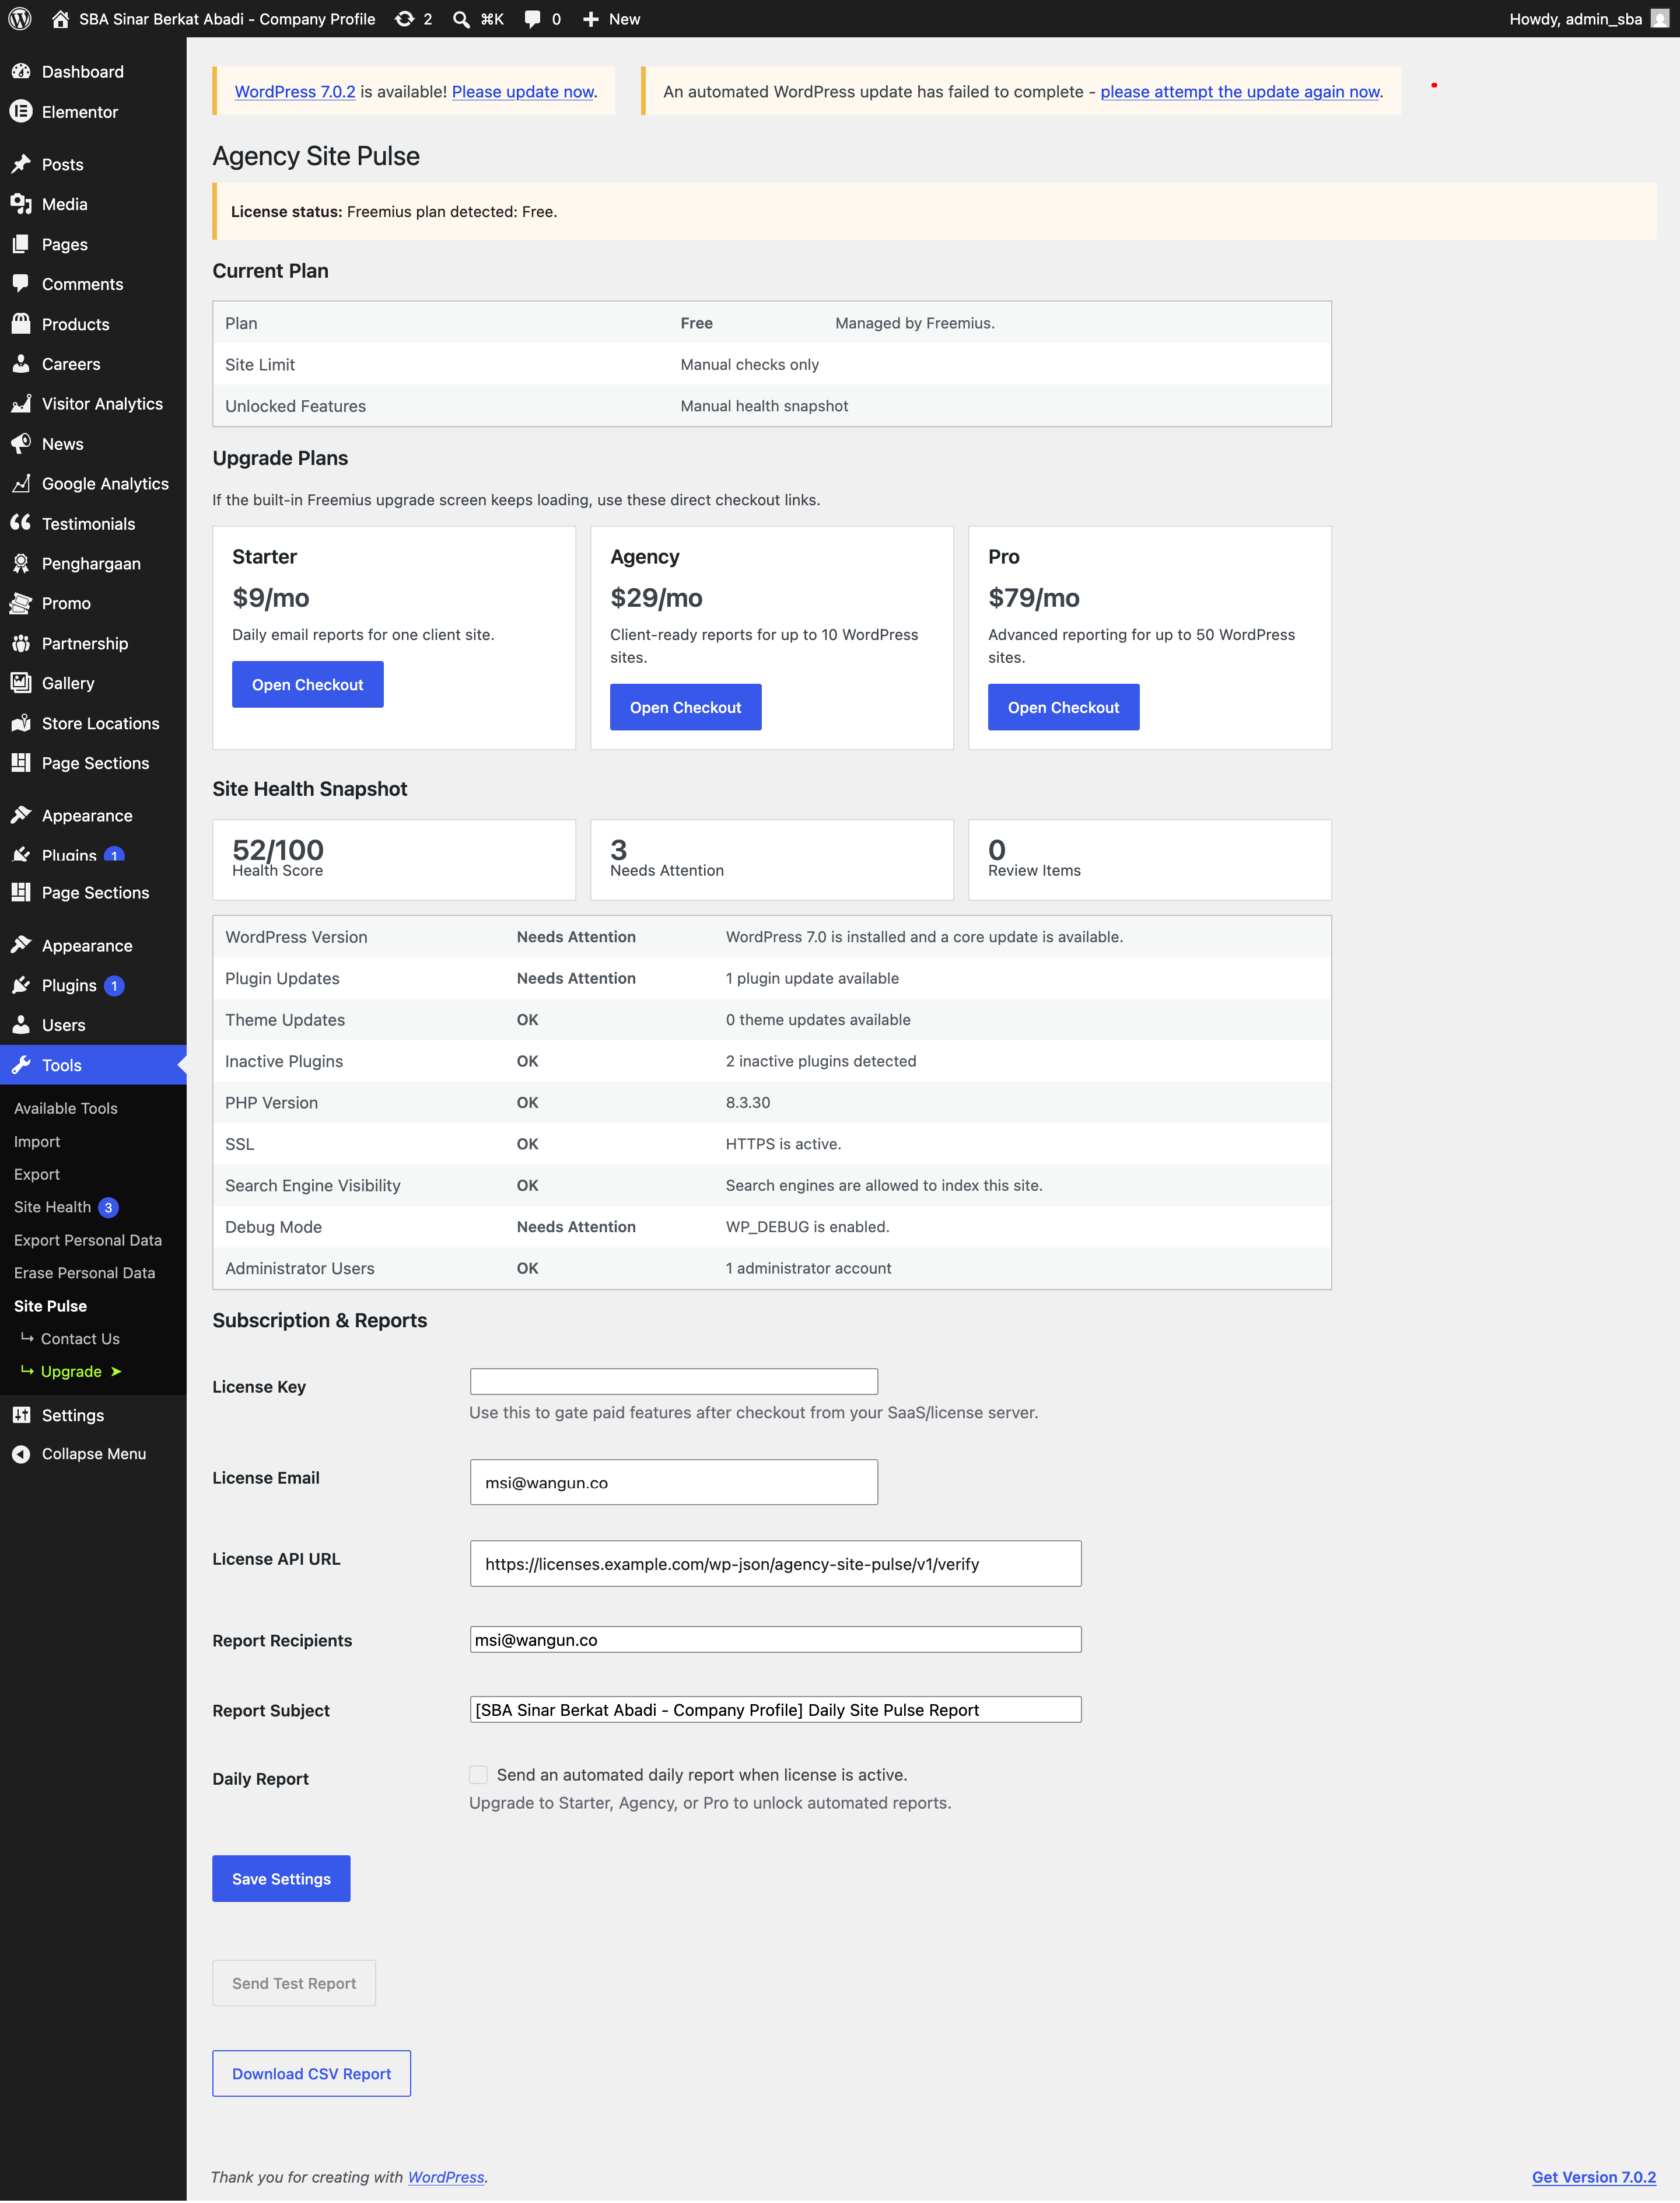Click the Promo tickets icon
The width and height of the screenshot is (1680, 2203).
21,603
